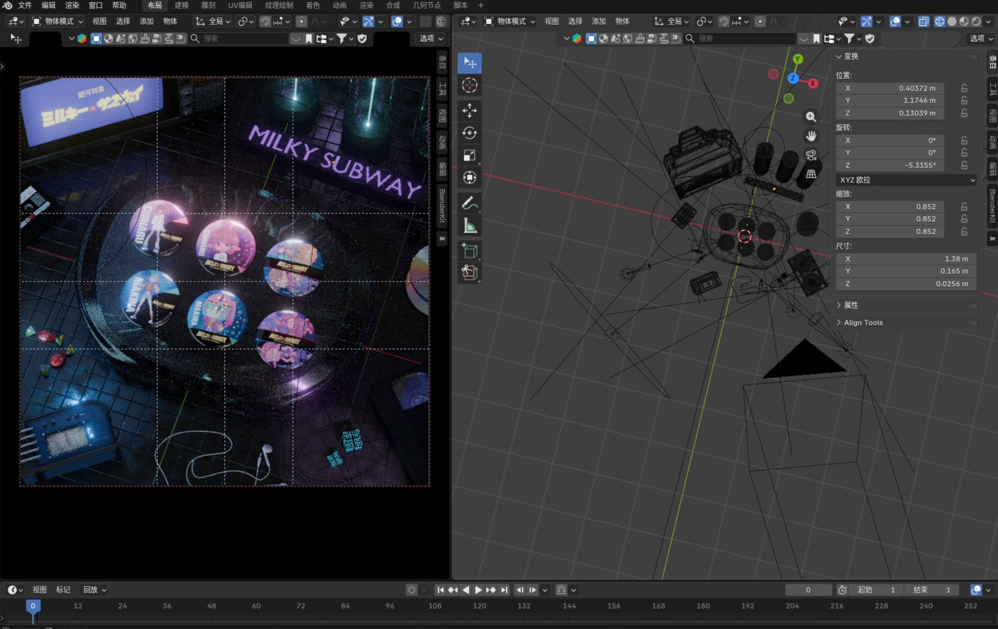Click the zoom magnifier icon in right viewport
The height and width of the screenshot is (629, 998).
pyautogui.click(x=811, y=117)
